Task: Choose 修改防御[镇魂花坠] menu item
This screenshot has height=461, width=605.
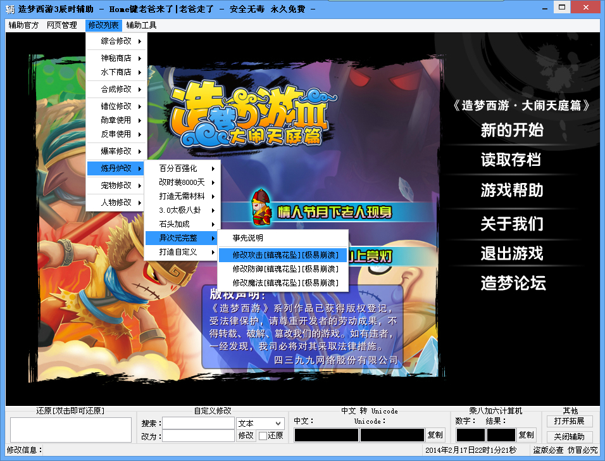Action: coord(284,269)
